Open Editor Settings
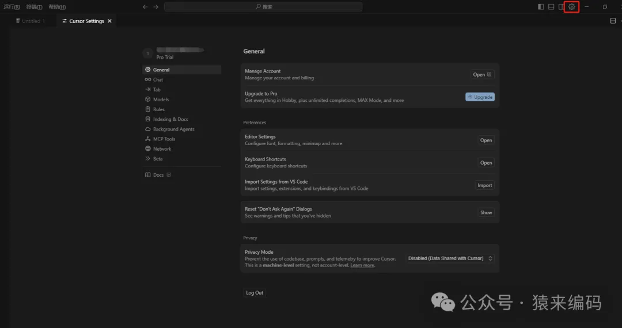Viewport: 622px width, 328px height. pyautogui.click(x=486, y=140)
